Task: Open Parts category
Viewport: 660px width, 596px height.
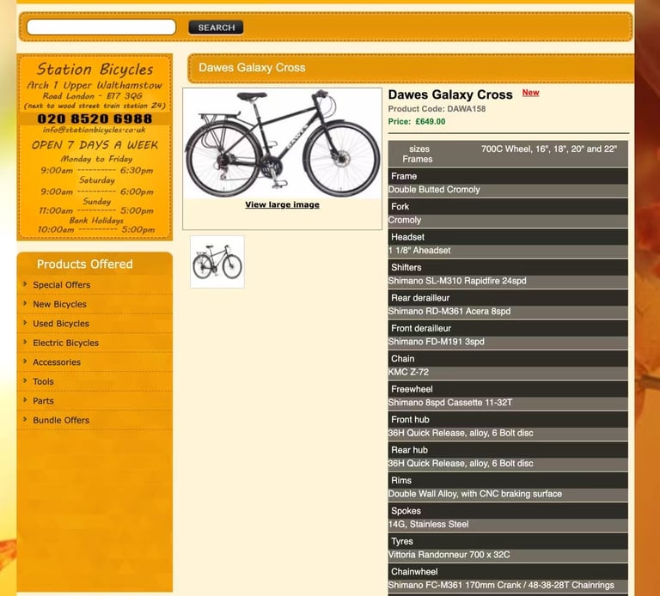Action: pyautogui.click(x=43, y=401)
